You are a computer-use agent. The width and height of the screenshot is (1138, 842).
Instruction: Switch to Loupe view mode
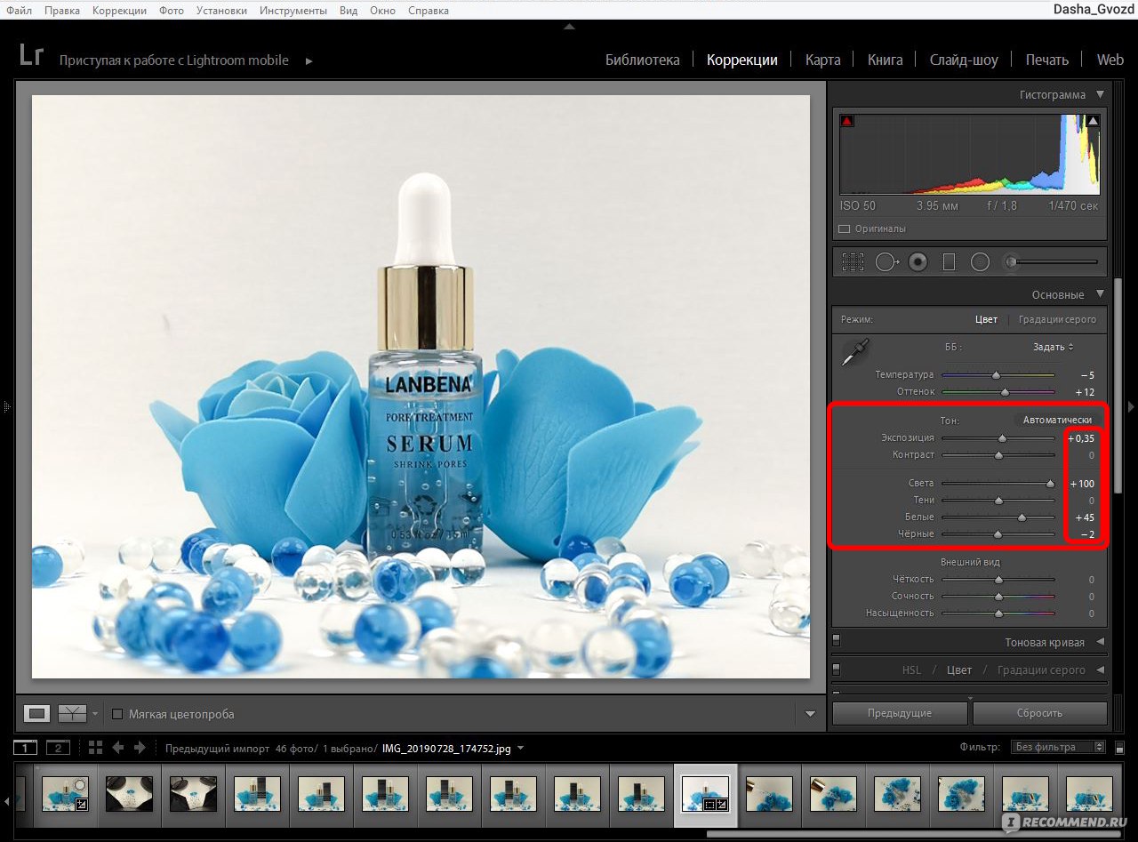point(37,713)
